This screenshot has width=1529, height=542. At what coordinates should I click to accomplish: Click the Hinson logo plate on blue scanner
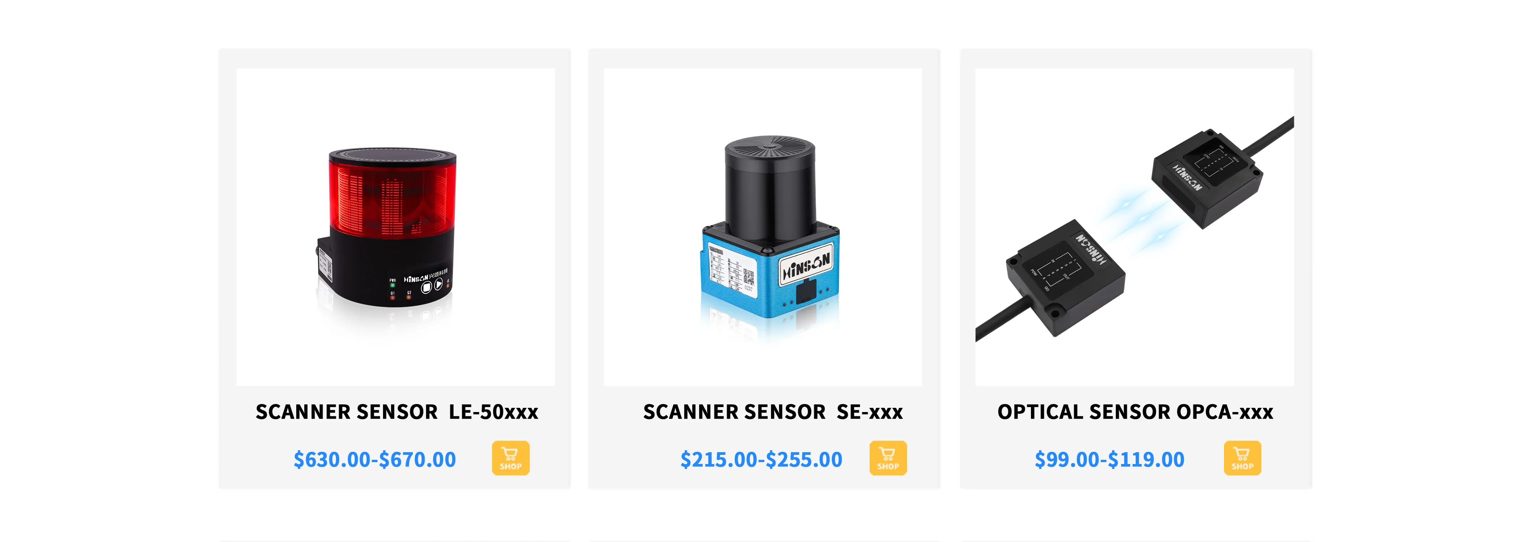point(806,264)
